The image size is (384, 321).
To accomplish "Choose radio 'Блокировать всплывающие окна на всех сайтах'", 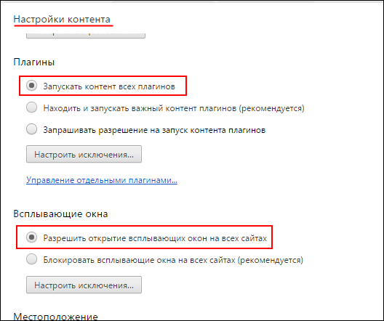I will pos(31,259).
